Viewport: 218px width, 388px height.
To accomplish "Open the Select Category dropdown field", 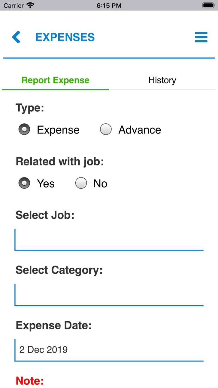I will [x=109, y=295].
